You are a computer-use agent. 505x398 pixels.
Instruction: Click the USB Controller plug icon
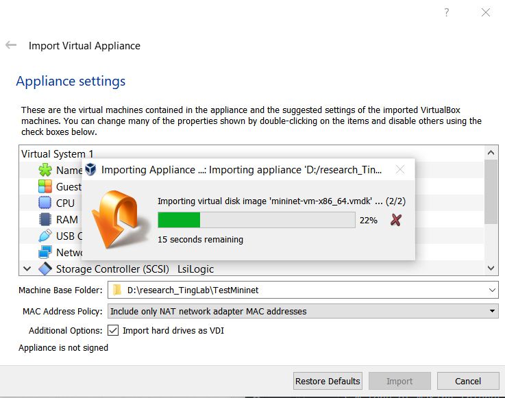pyautogui.click(x=45, y=236)
